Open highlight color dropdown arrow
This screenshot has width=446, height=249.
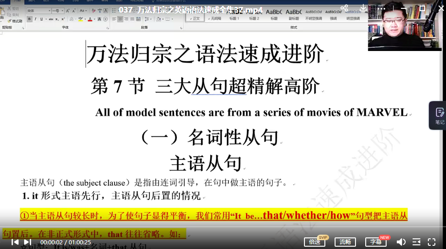pyautogui.click(x=85, y=19)
